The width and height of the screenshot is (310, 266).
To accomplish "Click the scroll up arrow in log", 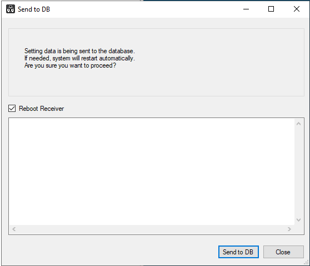I will click(x=298, y=124).
